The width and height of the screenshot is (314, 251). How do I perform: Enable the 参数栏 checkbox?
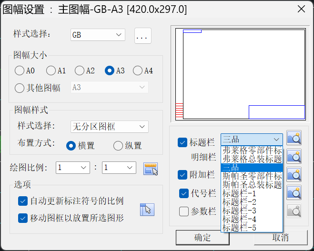(184, 211)
